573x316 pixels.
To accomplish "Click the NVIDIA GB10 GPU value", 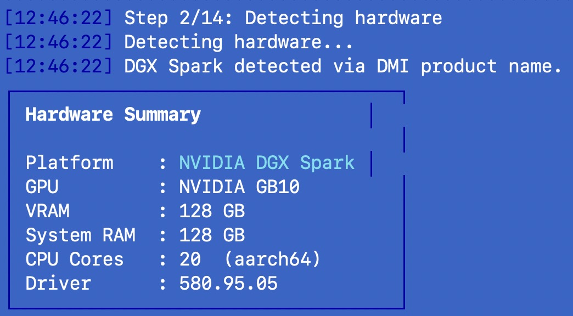I will [x=239, y=187].
